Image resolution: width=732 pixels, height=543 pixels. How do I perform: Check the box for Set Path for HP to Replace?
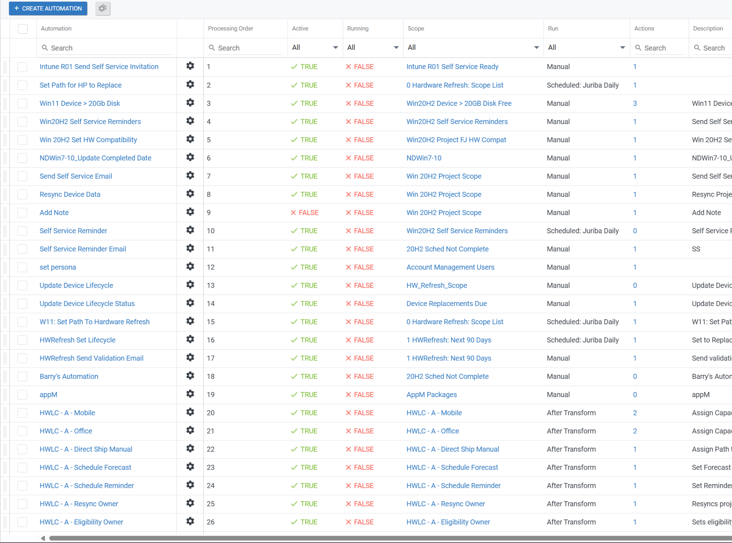[22, 85]
